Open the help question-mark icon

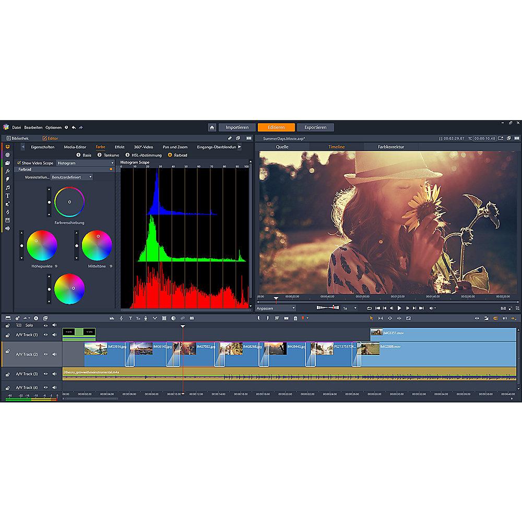[66, 127]
